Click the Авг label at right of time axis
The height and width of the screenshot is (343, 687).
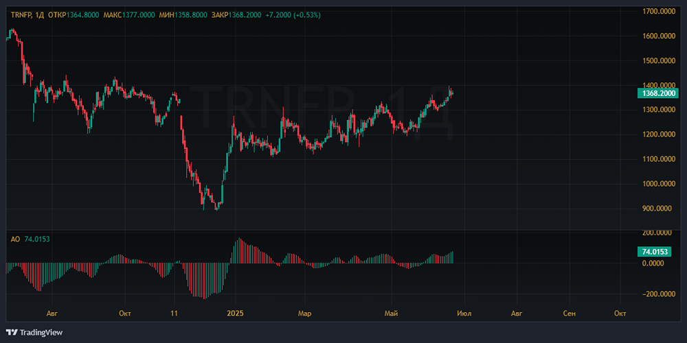[x=517, y=314]
